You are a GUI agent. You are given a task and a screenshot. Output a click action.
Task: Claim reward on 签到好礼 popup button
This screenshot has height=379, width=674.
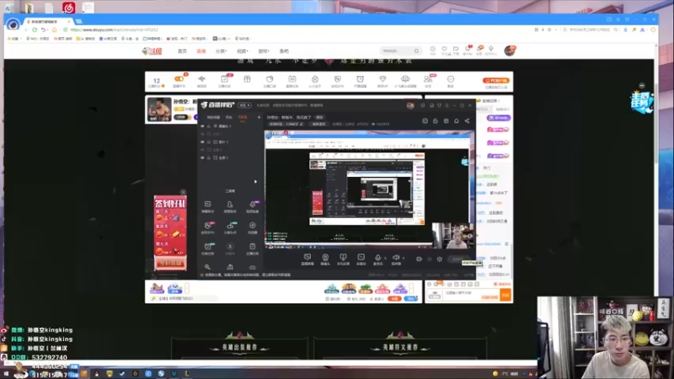[x=171, y=263]
